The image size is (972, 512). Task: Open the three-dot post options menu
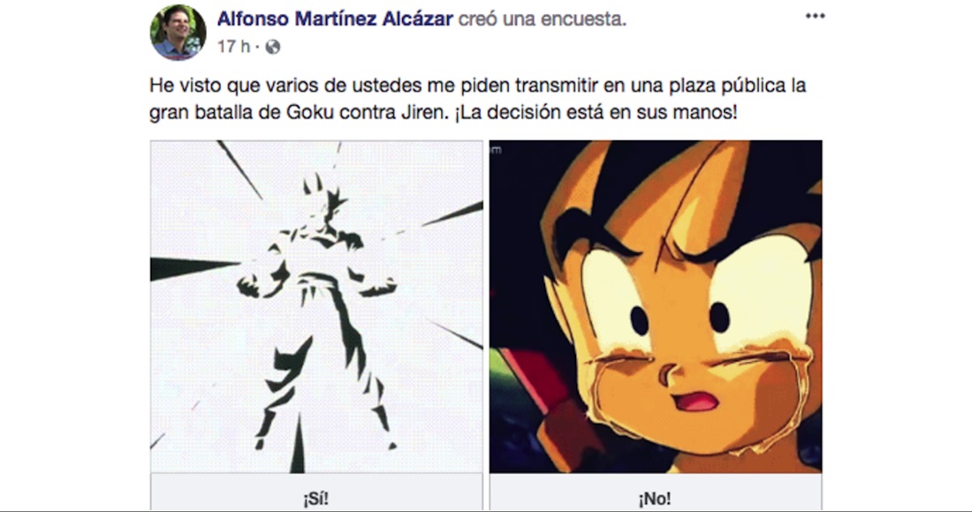click(x=816, y=16)
